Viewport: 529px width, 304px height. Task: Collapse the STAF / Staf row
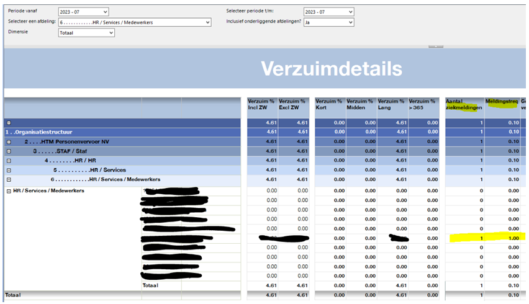[9, 151]
